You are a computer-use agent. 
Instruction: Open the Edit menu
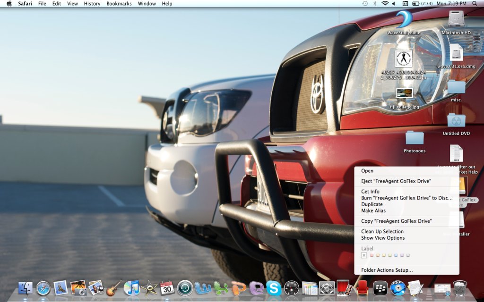pyautogui.click(x=57, y=3)
